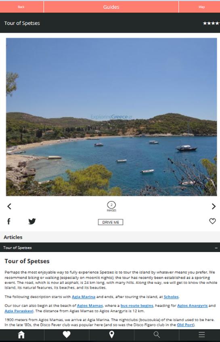220x342 pixels.
Task: Toggle favorite with the outlined heart icon
Action: [x=212, y=221]
